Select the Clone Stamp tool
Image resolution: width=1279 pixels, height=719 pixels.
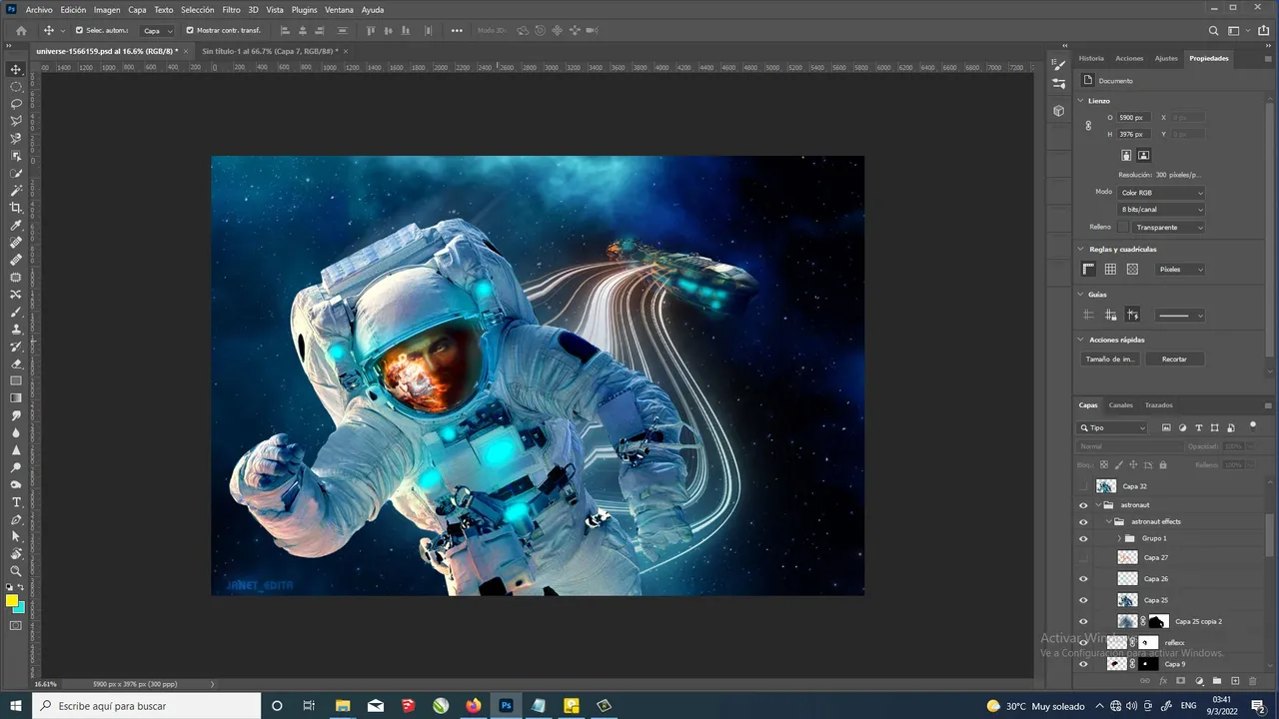click(16, 330)
